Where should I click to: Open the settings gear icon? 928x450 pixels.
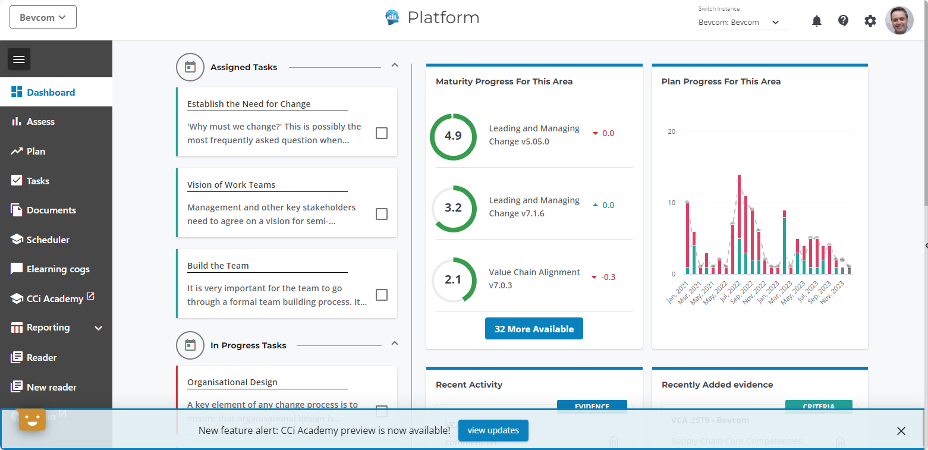870,21
